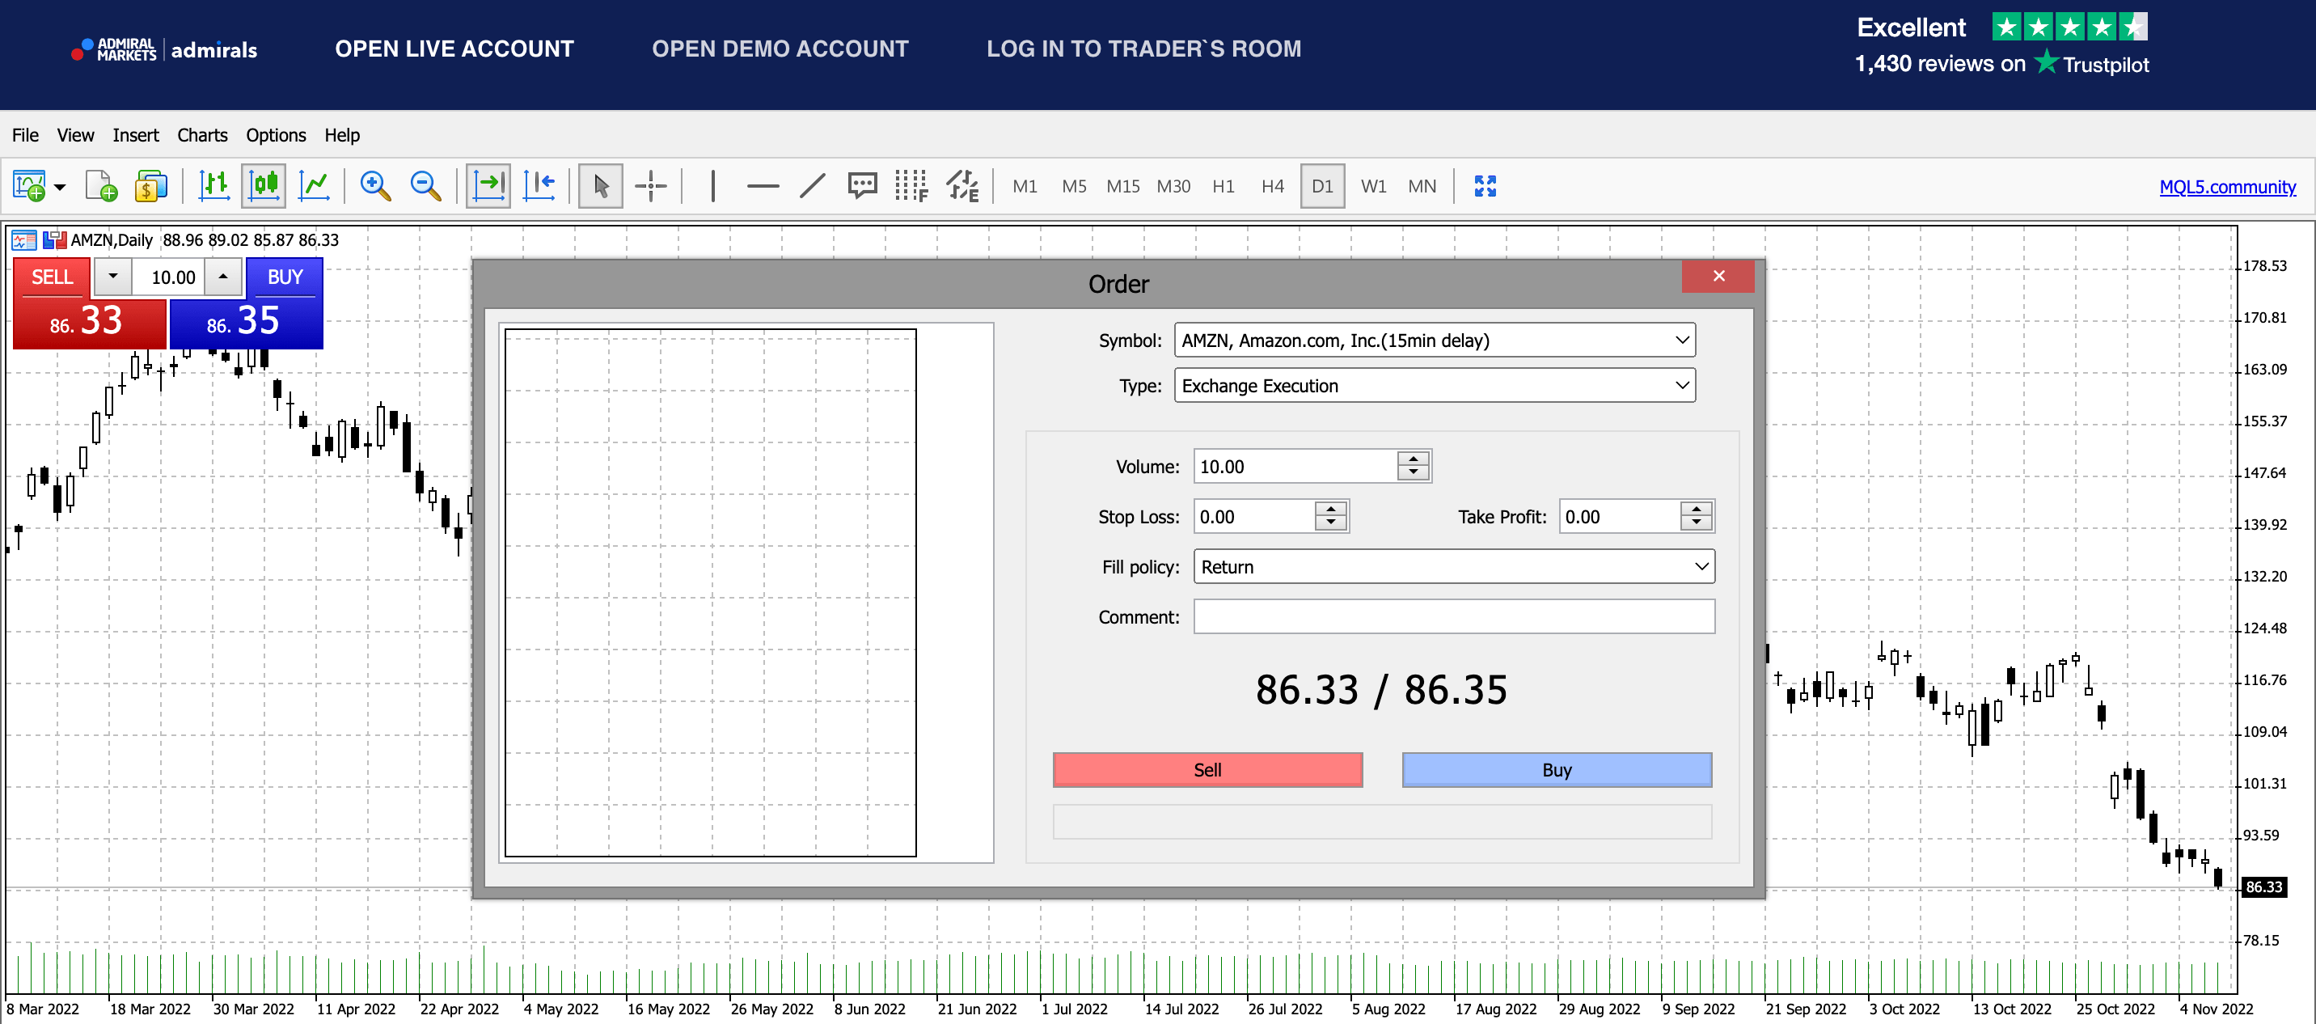Click the Volume input field in Order dialog
This screenshot has width=2316, height=1024.
click(1295, 467)
